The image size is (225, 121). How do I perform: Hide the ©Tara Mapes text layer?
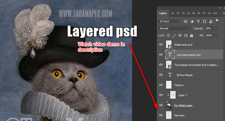coord(161,75)
